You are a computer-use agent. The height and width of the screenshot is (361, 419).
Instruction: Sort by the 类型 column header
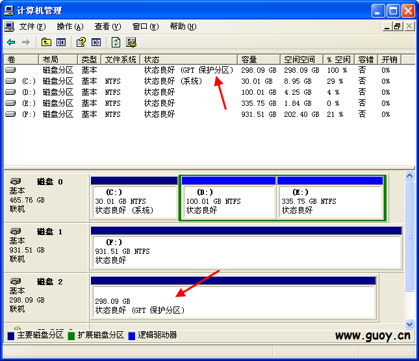[x=89, y=59]
